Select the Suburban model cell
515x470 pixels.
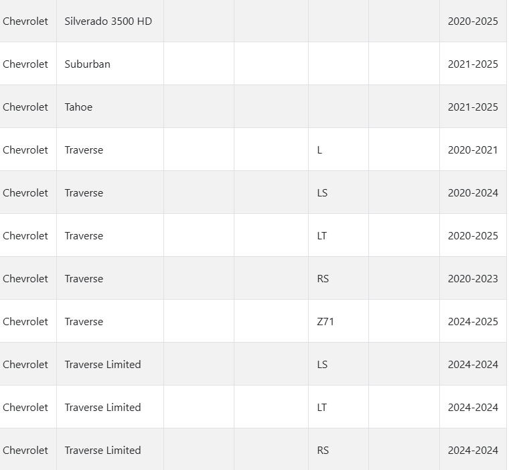click(x=87, y=64)
